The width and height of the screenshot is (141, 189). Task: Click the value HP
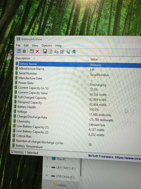92,70
